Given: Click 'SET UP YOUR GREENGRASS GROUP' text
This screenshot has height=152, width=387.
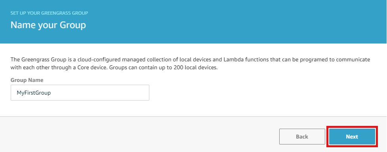Looking at the screenshot, I should click(x=49, y=13).
